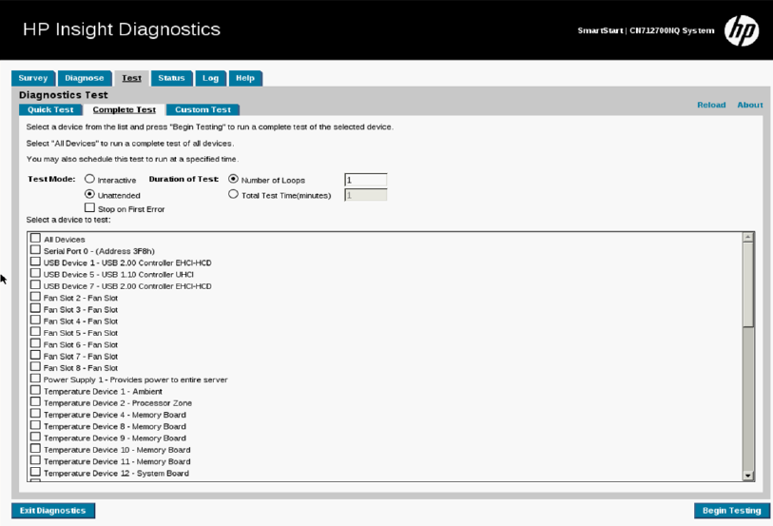Switch to the Survey tab
This screenshot has height=526, width=773.
click(x=33, y=78)
